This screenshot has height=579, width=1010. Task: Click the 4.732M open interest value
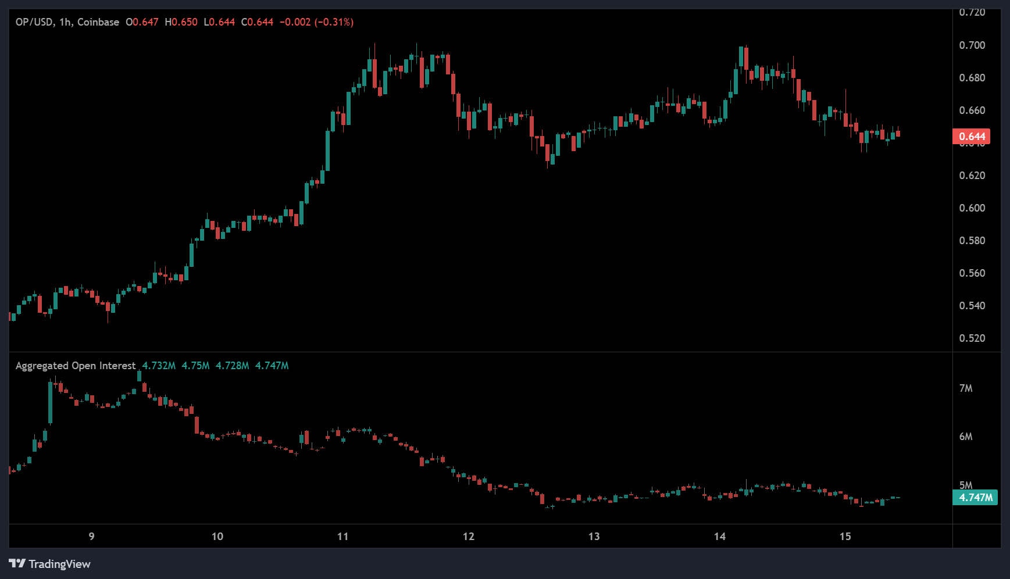tap(159, 366)
